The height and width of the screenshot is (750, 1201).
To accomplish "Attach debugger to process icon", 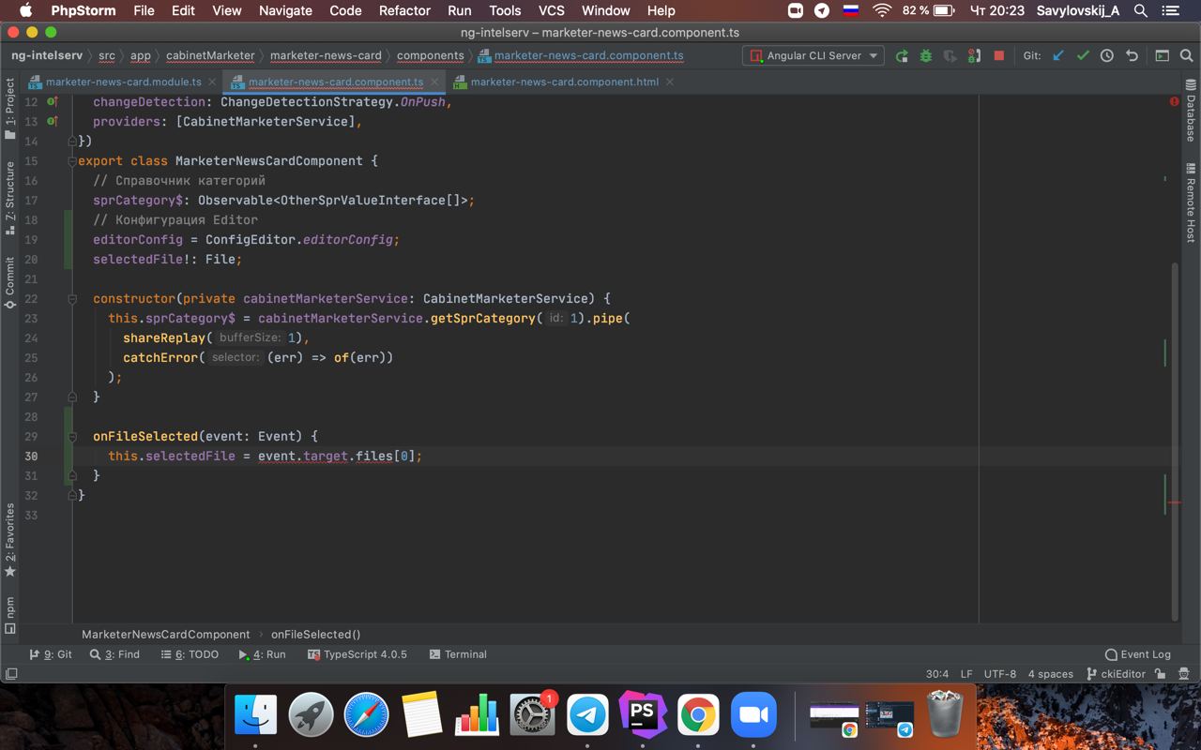I will 974,55.
